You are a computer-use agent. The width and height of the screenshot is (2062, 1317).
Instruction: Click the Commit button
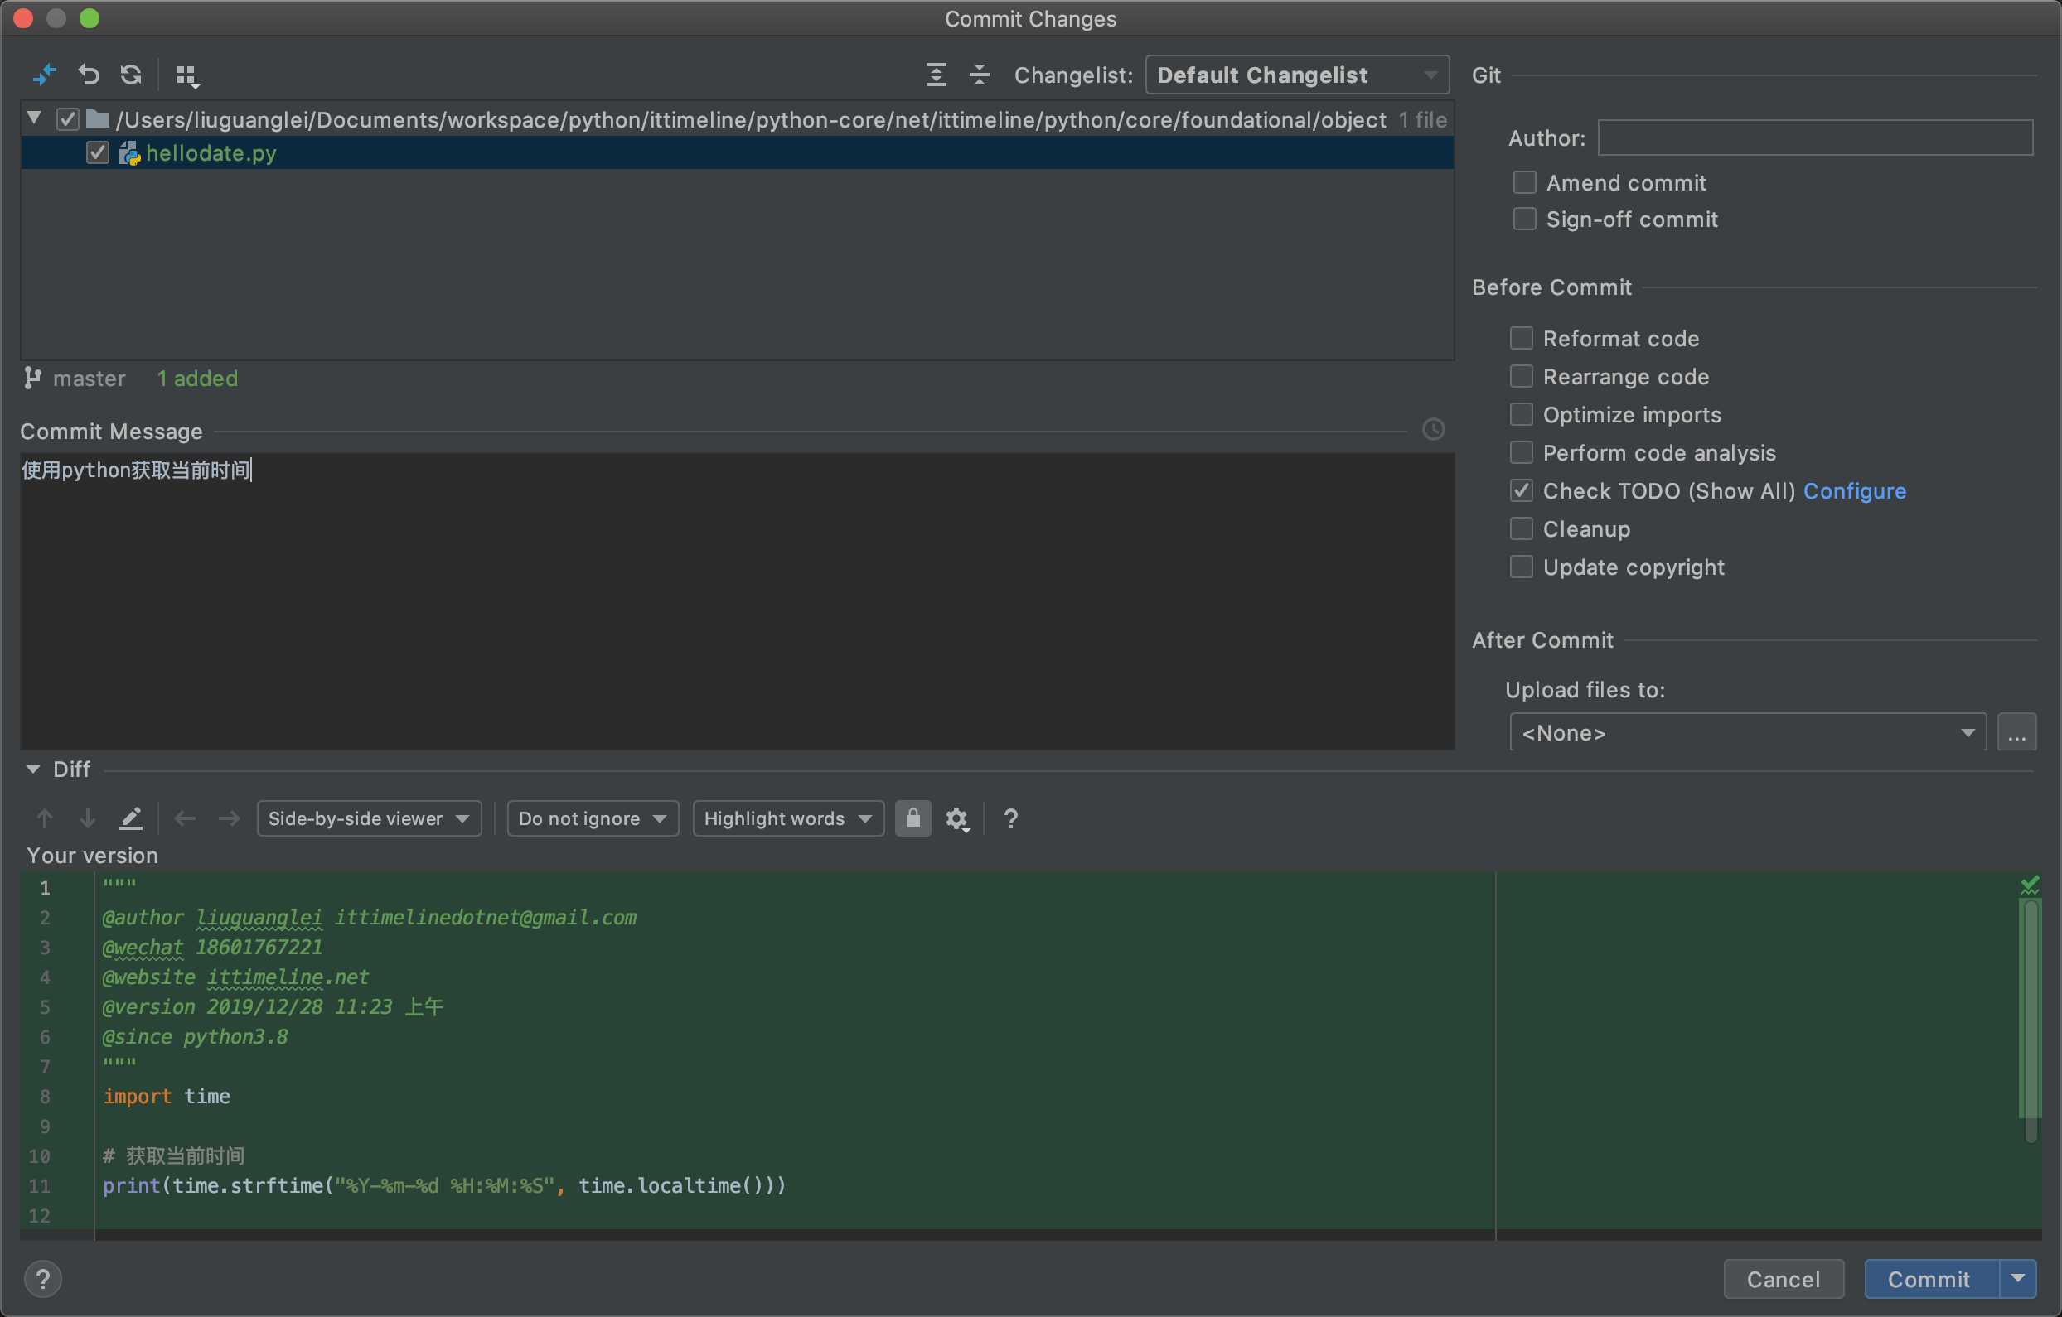point(1932,1280)
